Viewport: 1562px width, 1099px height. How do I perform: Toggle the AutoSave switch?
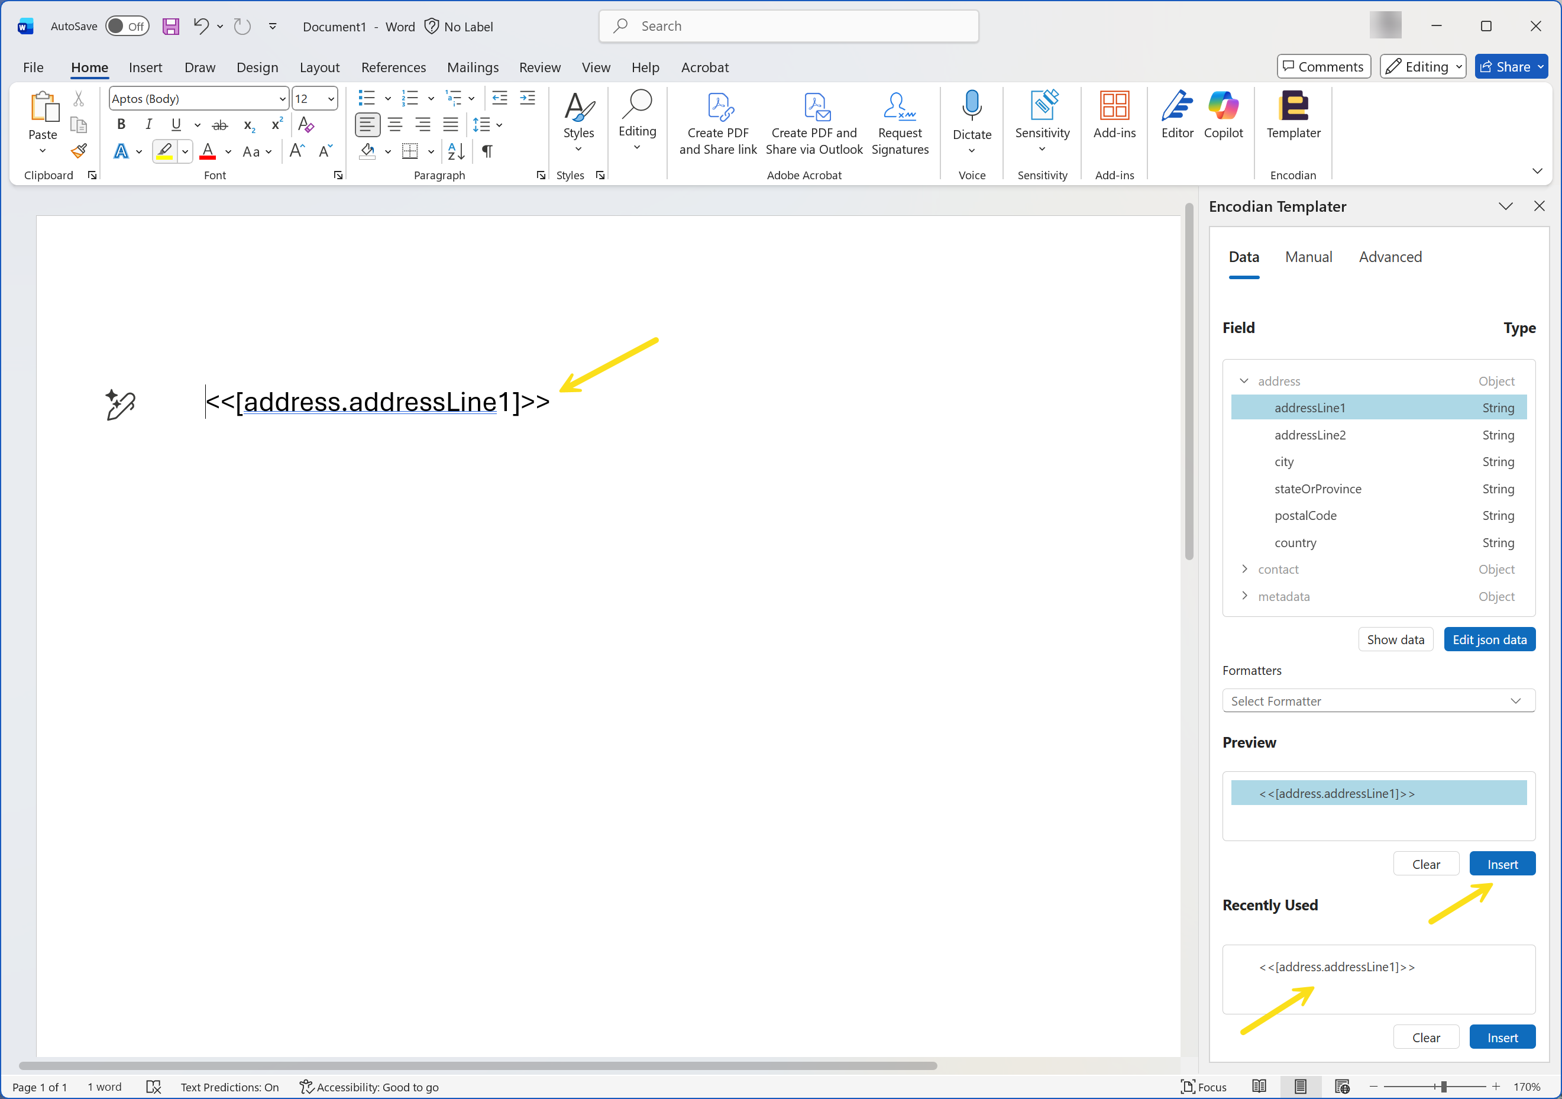[x=127, y=27]
